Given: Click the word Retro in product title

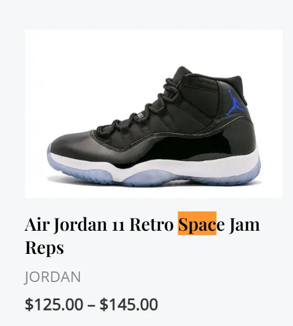Looking at the screenshot, I should 151,224.
